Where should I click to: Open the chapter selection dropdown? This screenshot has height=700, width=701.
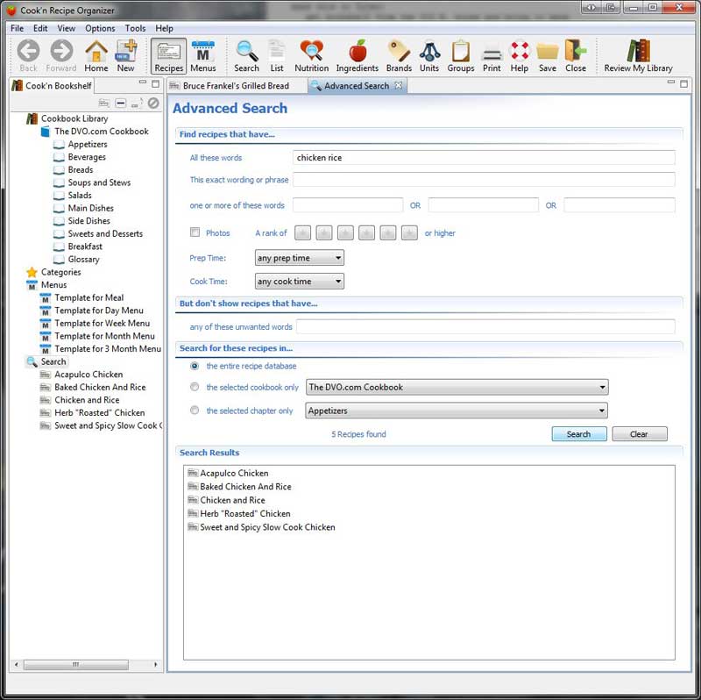(x=457, y=411)
